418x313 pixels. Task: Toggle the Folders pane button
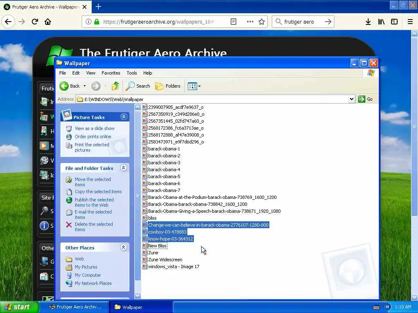168,86
